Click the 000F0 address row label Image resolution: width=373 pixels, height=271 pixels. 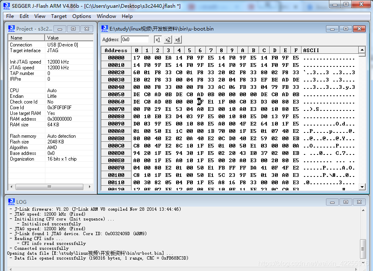pos(116,167)
